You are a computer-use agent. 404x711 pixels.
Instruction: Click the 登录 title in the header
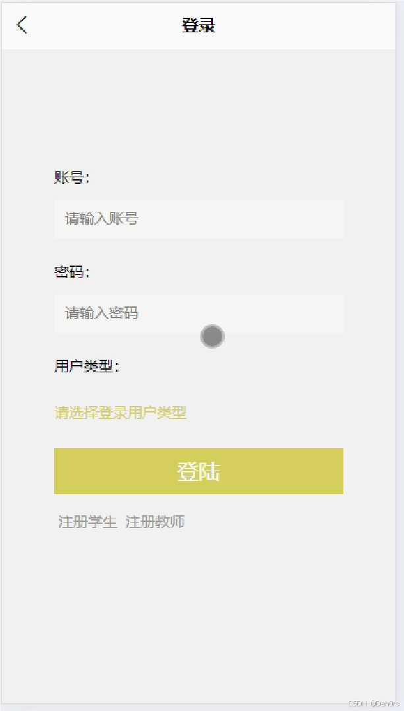click(x=198, y=25)
